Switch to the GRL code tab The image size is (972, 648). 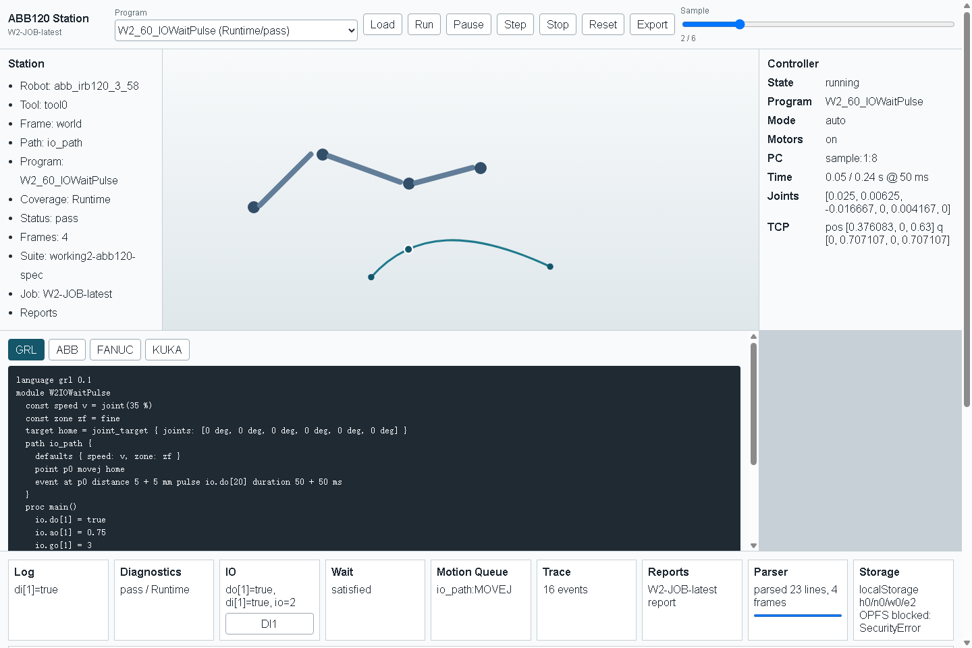coord(26,350)
